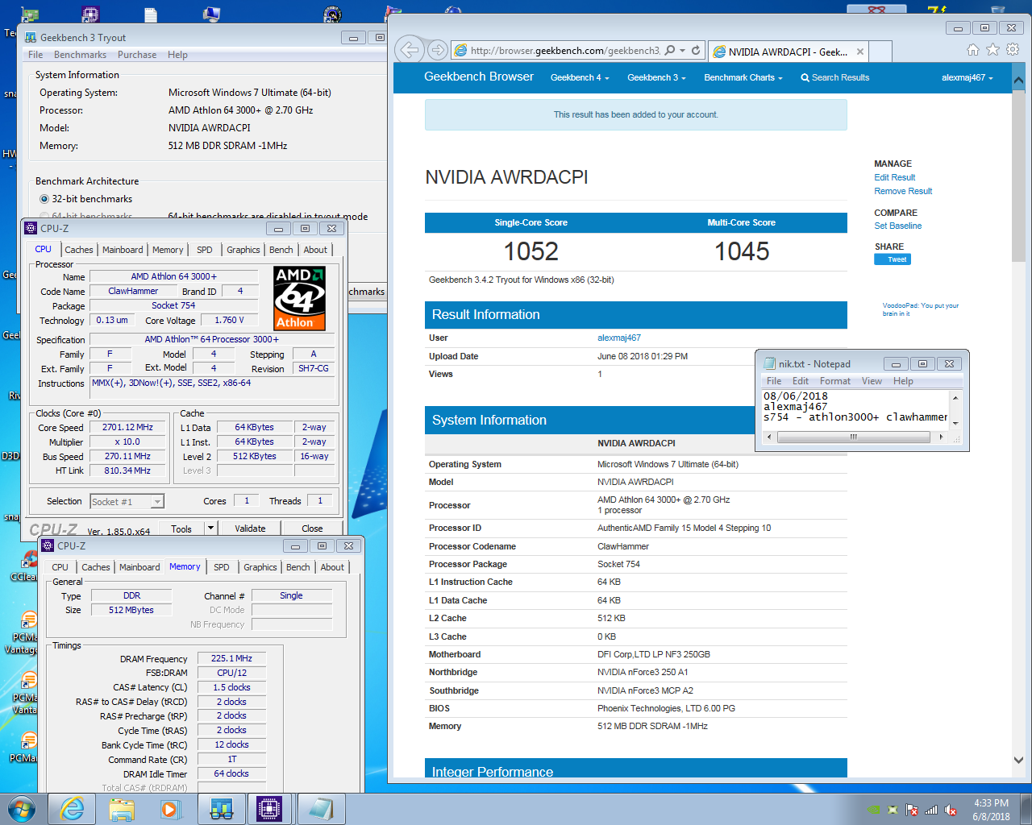Open Benchmarks menu in Geekbench
The width and height of the screenshot is (1032, 825).
(80, 55)
